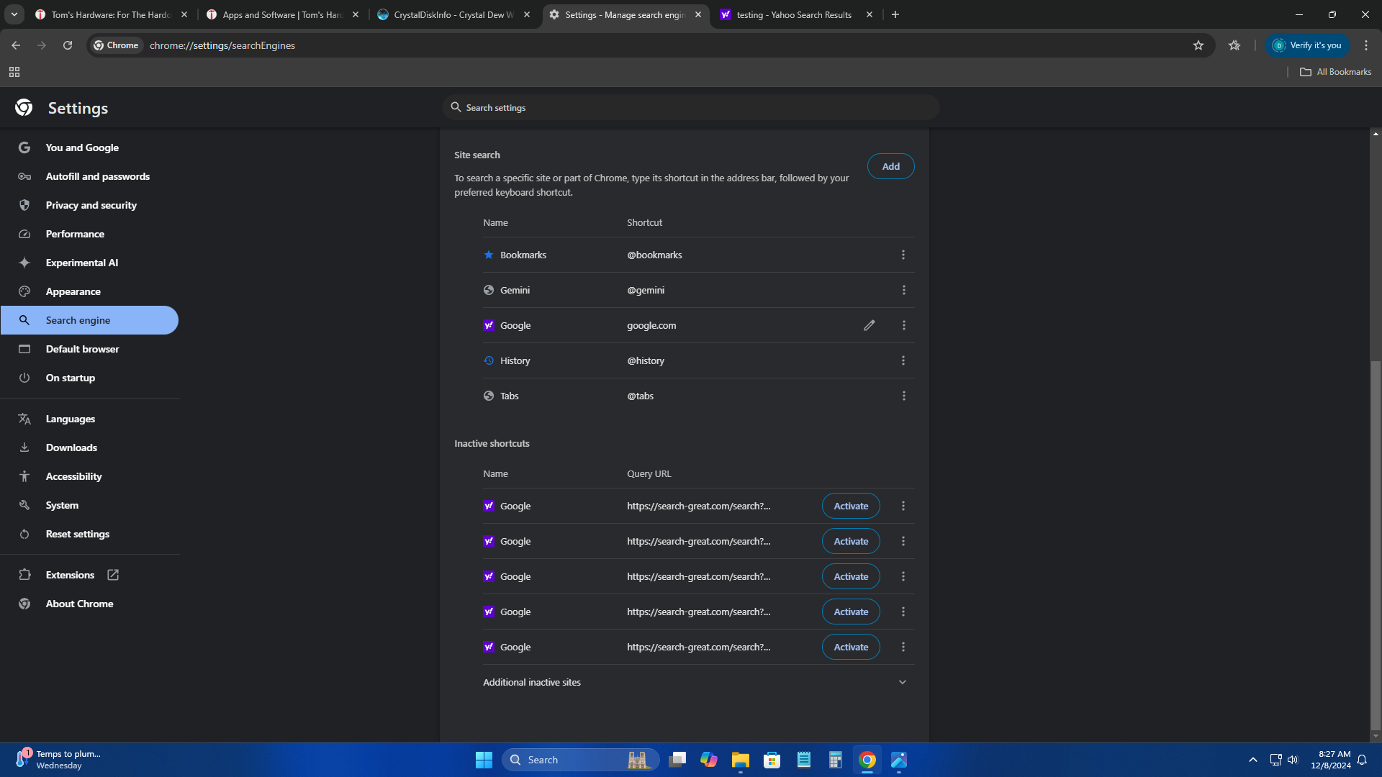
Task: Open more actions for Gemini shortcut
Action: pyautogui.click(x=903, y=290)
